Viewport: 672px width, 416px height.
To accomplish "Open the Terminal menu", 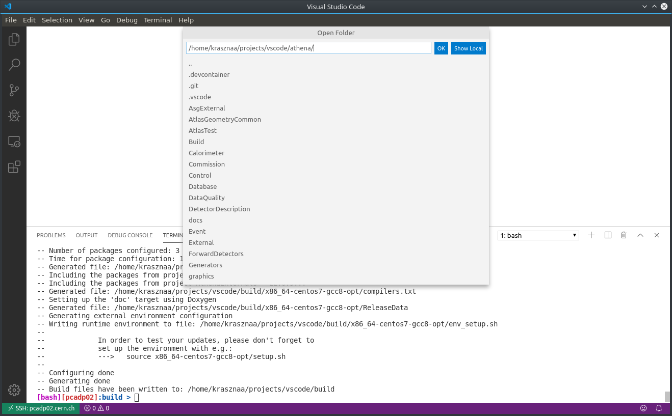I will pos(158,20).
